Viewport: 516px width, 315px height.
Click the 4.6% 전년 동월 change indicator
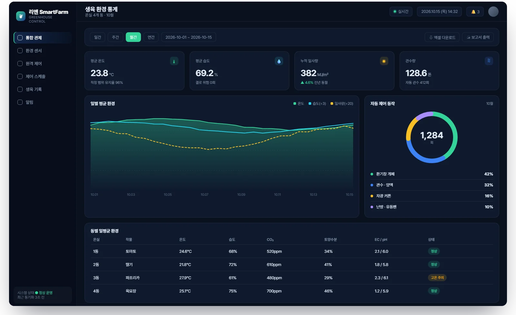[x=314, y=83]
